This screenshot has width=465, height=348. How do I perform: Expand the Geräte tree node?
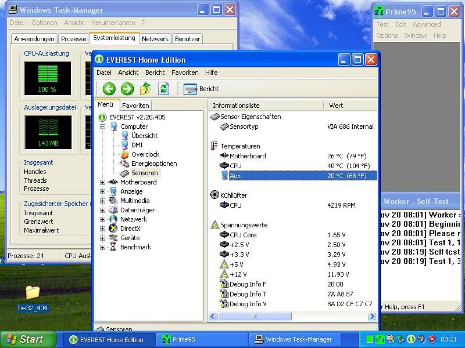102,238
